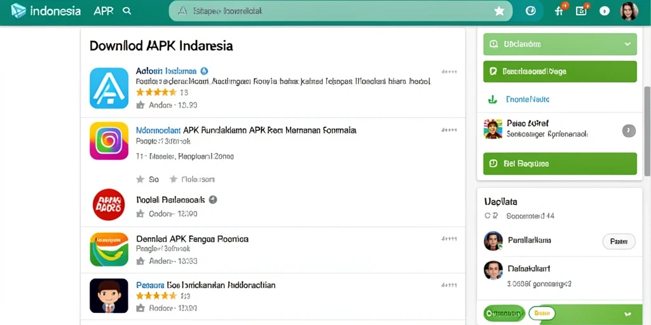Expand the light green Ubdonom dropdown
Image resolution: width=651 pixels, height=325 pixels.
[x=559, y=44]
